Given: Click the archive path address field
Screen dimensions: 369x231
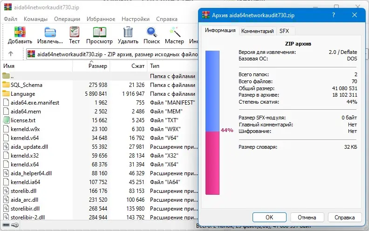Looking at the screenshot, I should pos(112,54).
